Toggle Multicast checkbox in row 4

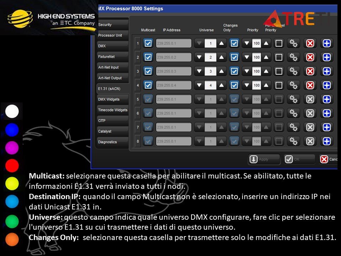point(148,85)
